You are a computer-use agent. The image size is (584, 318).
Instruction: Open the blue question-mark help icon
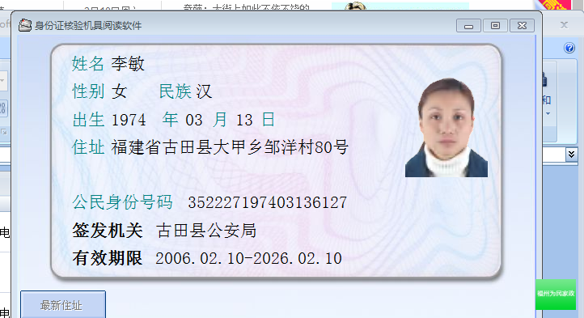click(x=569, y=48)
